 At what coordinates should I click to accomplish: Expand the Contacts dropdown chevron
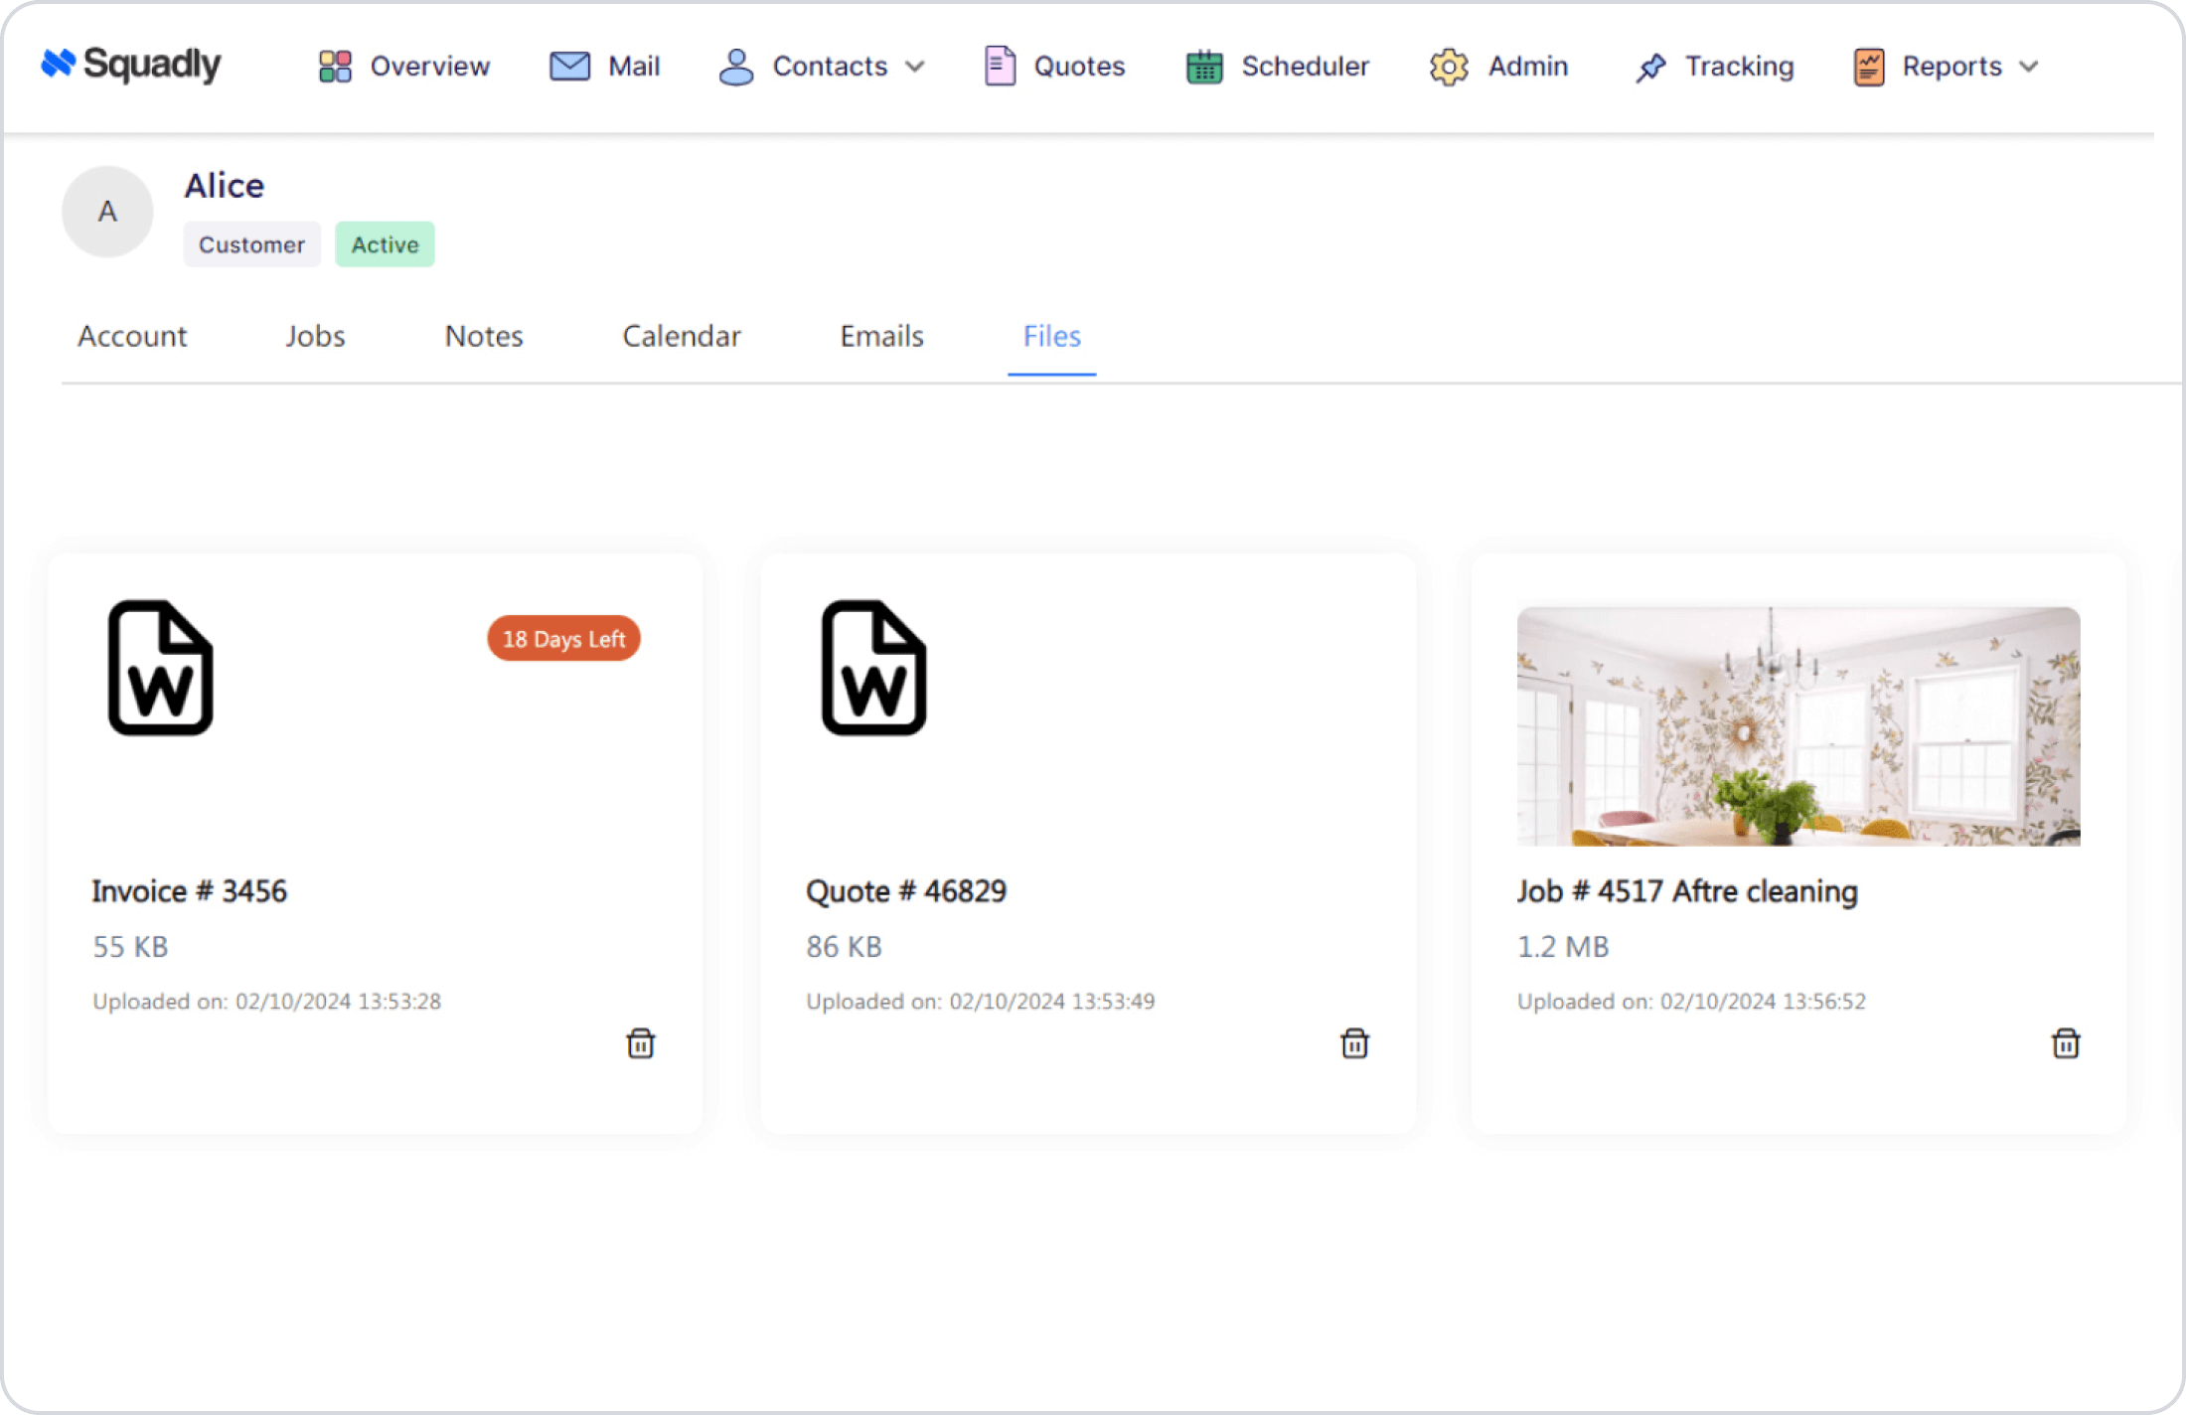point(915,67)
